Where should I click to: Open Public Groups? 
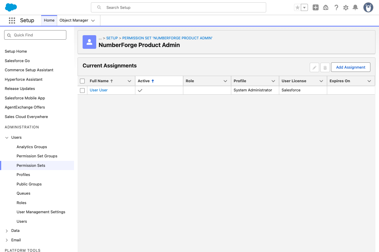tap(29, 184)
